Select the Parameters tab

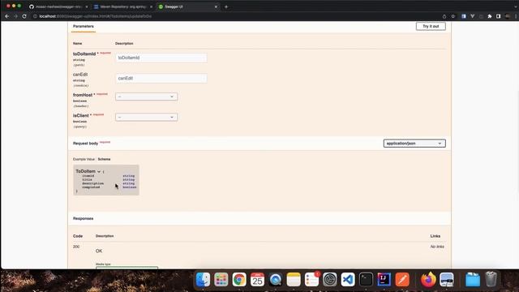tap(83, 26)
